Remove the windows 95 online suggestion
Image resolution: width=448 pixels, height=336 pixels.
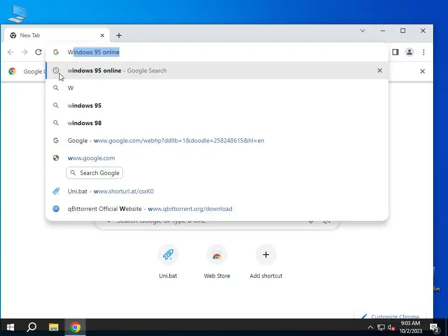coord(379,70)
